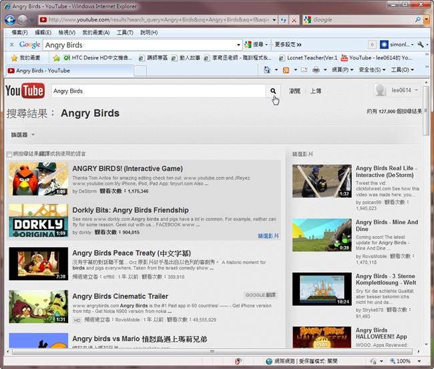Open the 我的最愛(A) menu
Screen dimensions: 434x369
tap(95, 33)
